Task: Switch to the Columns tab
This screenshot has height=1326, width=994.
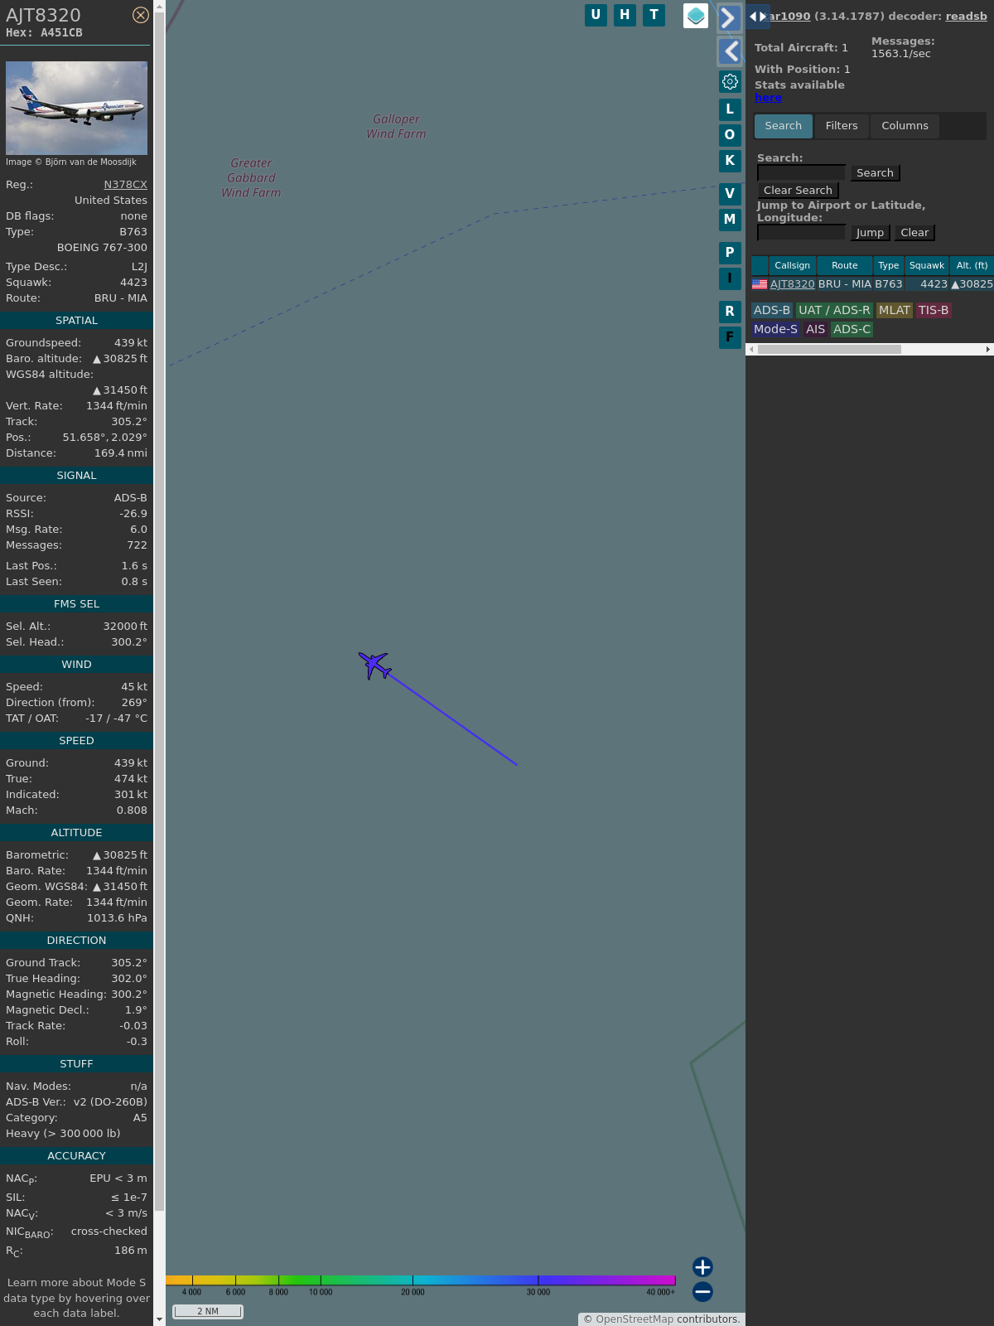Action: (x=905, y=126)
